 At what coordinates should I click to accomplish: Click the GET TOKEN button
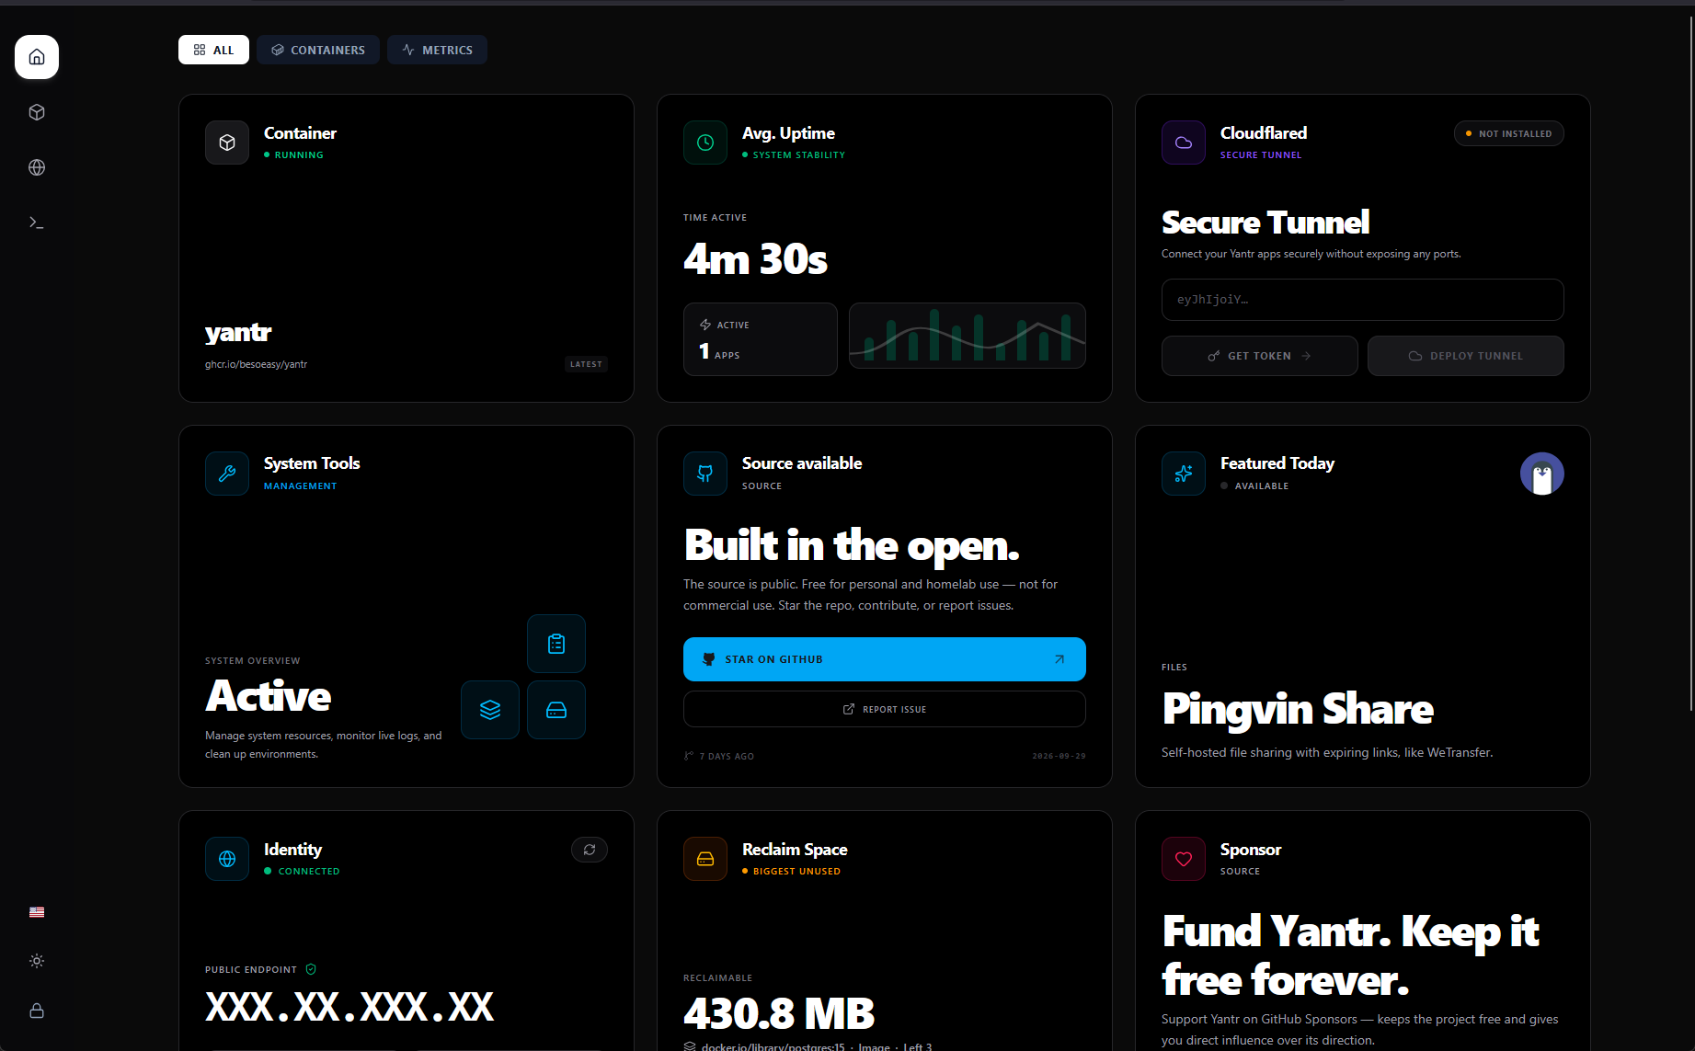[x=1260, y=356]
